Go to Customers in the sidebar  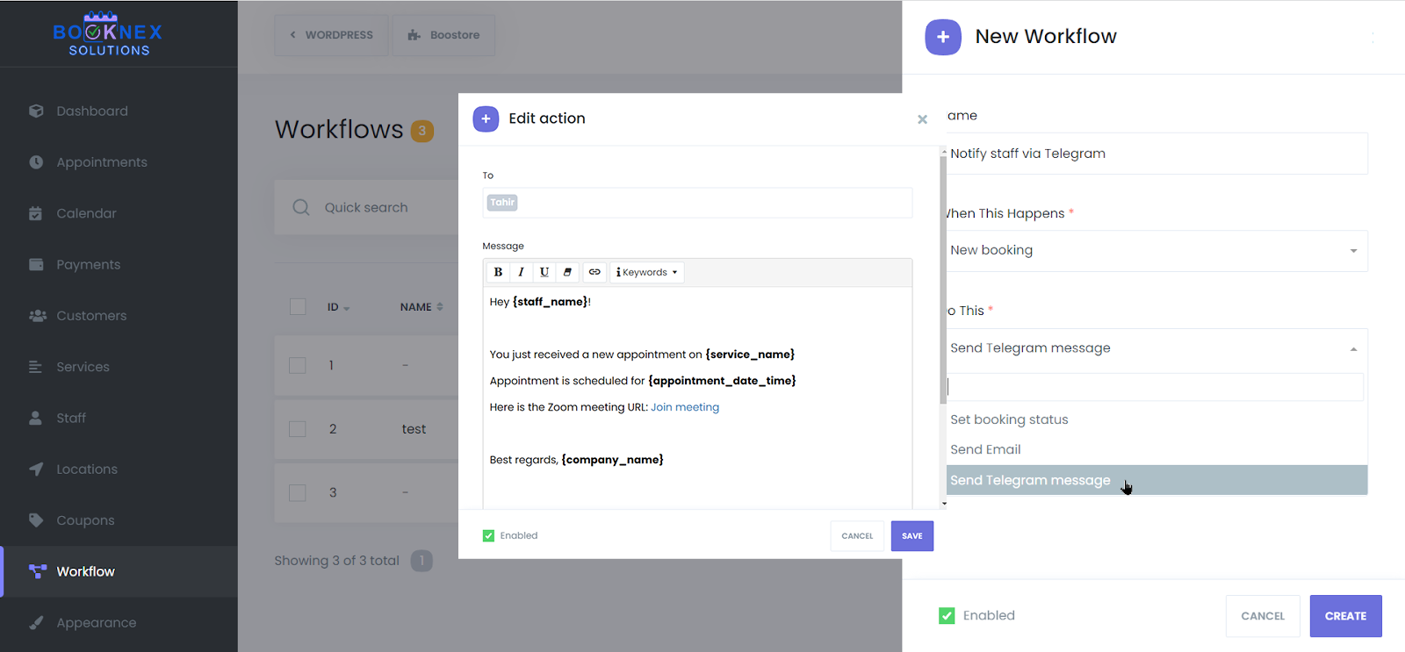tap(91, 316)
